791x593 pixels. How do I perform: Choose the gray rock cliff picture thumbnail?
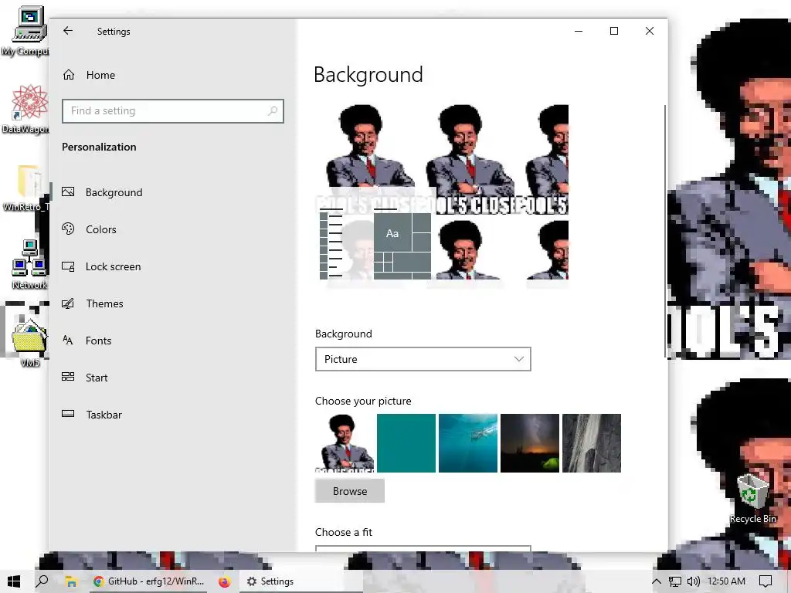(x=592, y=443)
